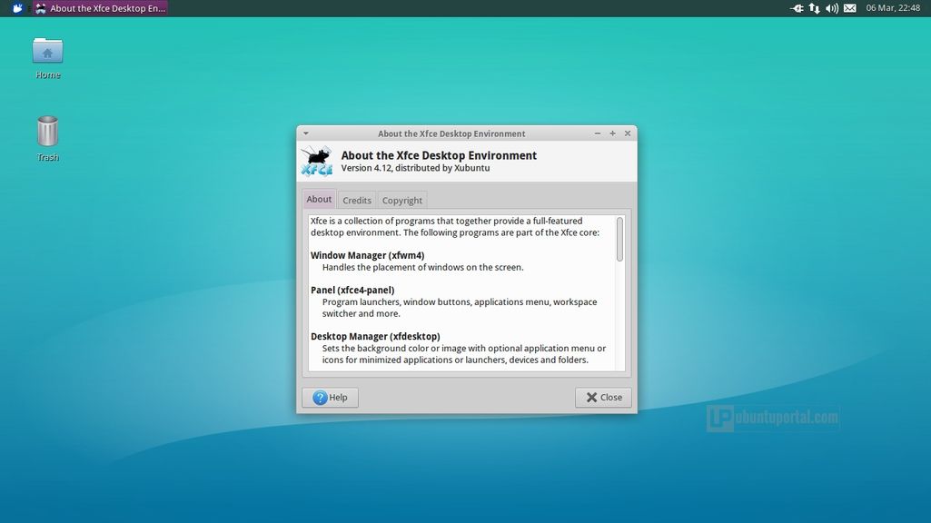Maximize the About Xfce dialog
931x523 pixels.
[x=612, y=133]
